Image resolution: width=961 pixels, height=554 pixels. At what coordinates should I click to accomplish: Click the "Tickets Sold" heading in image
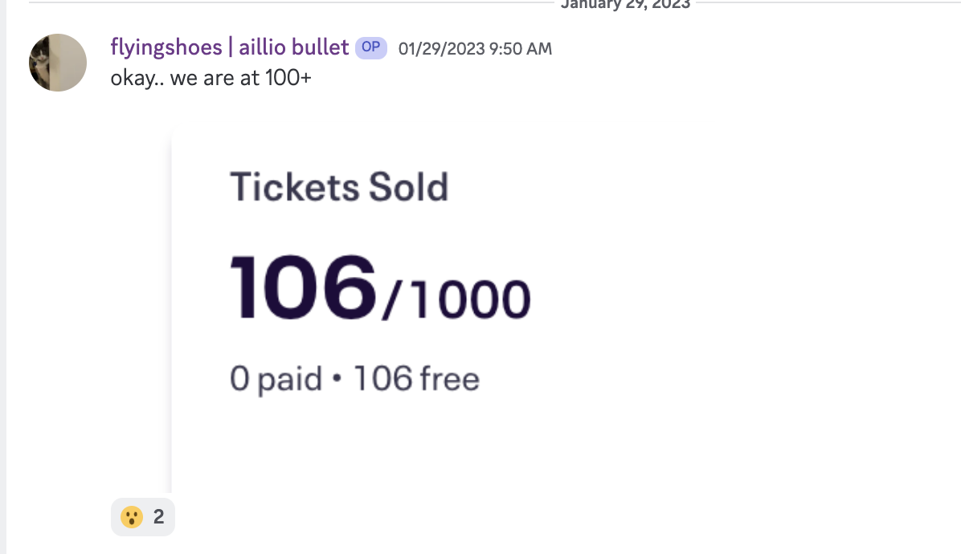click(x=339, y=187)
